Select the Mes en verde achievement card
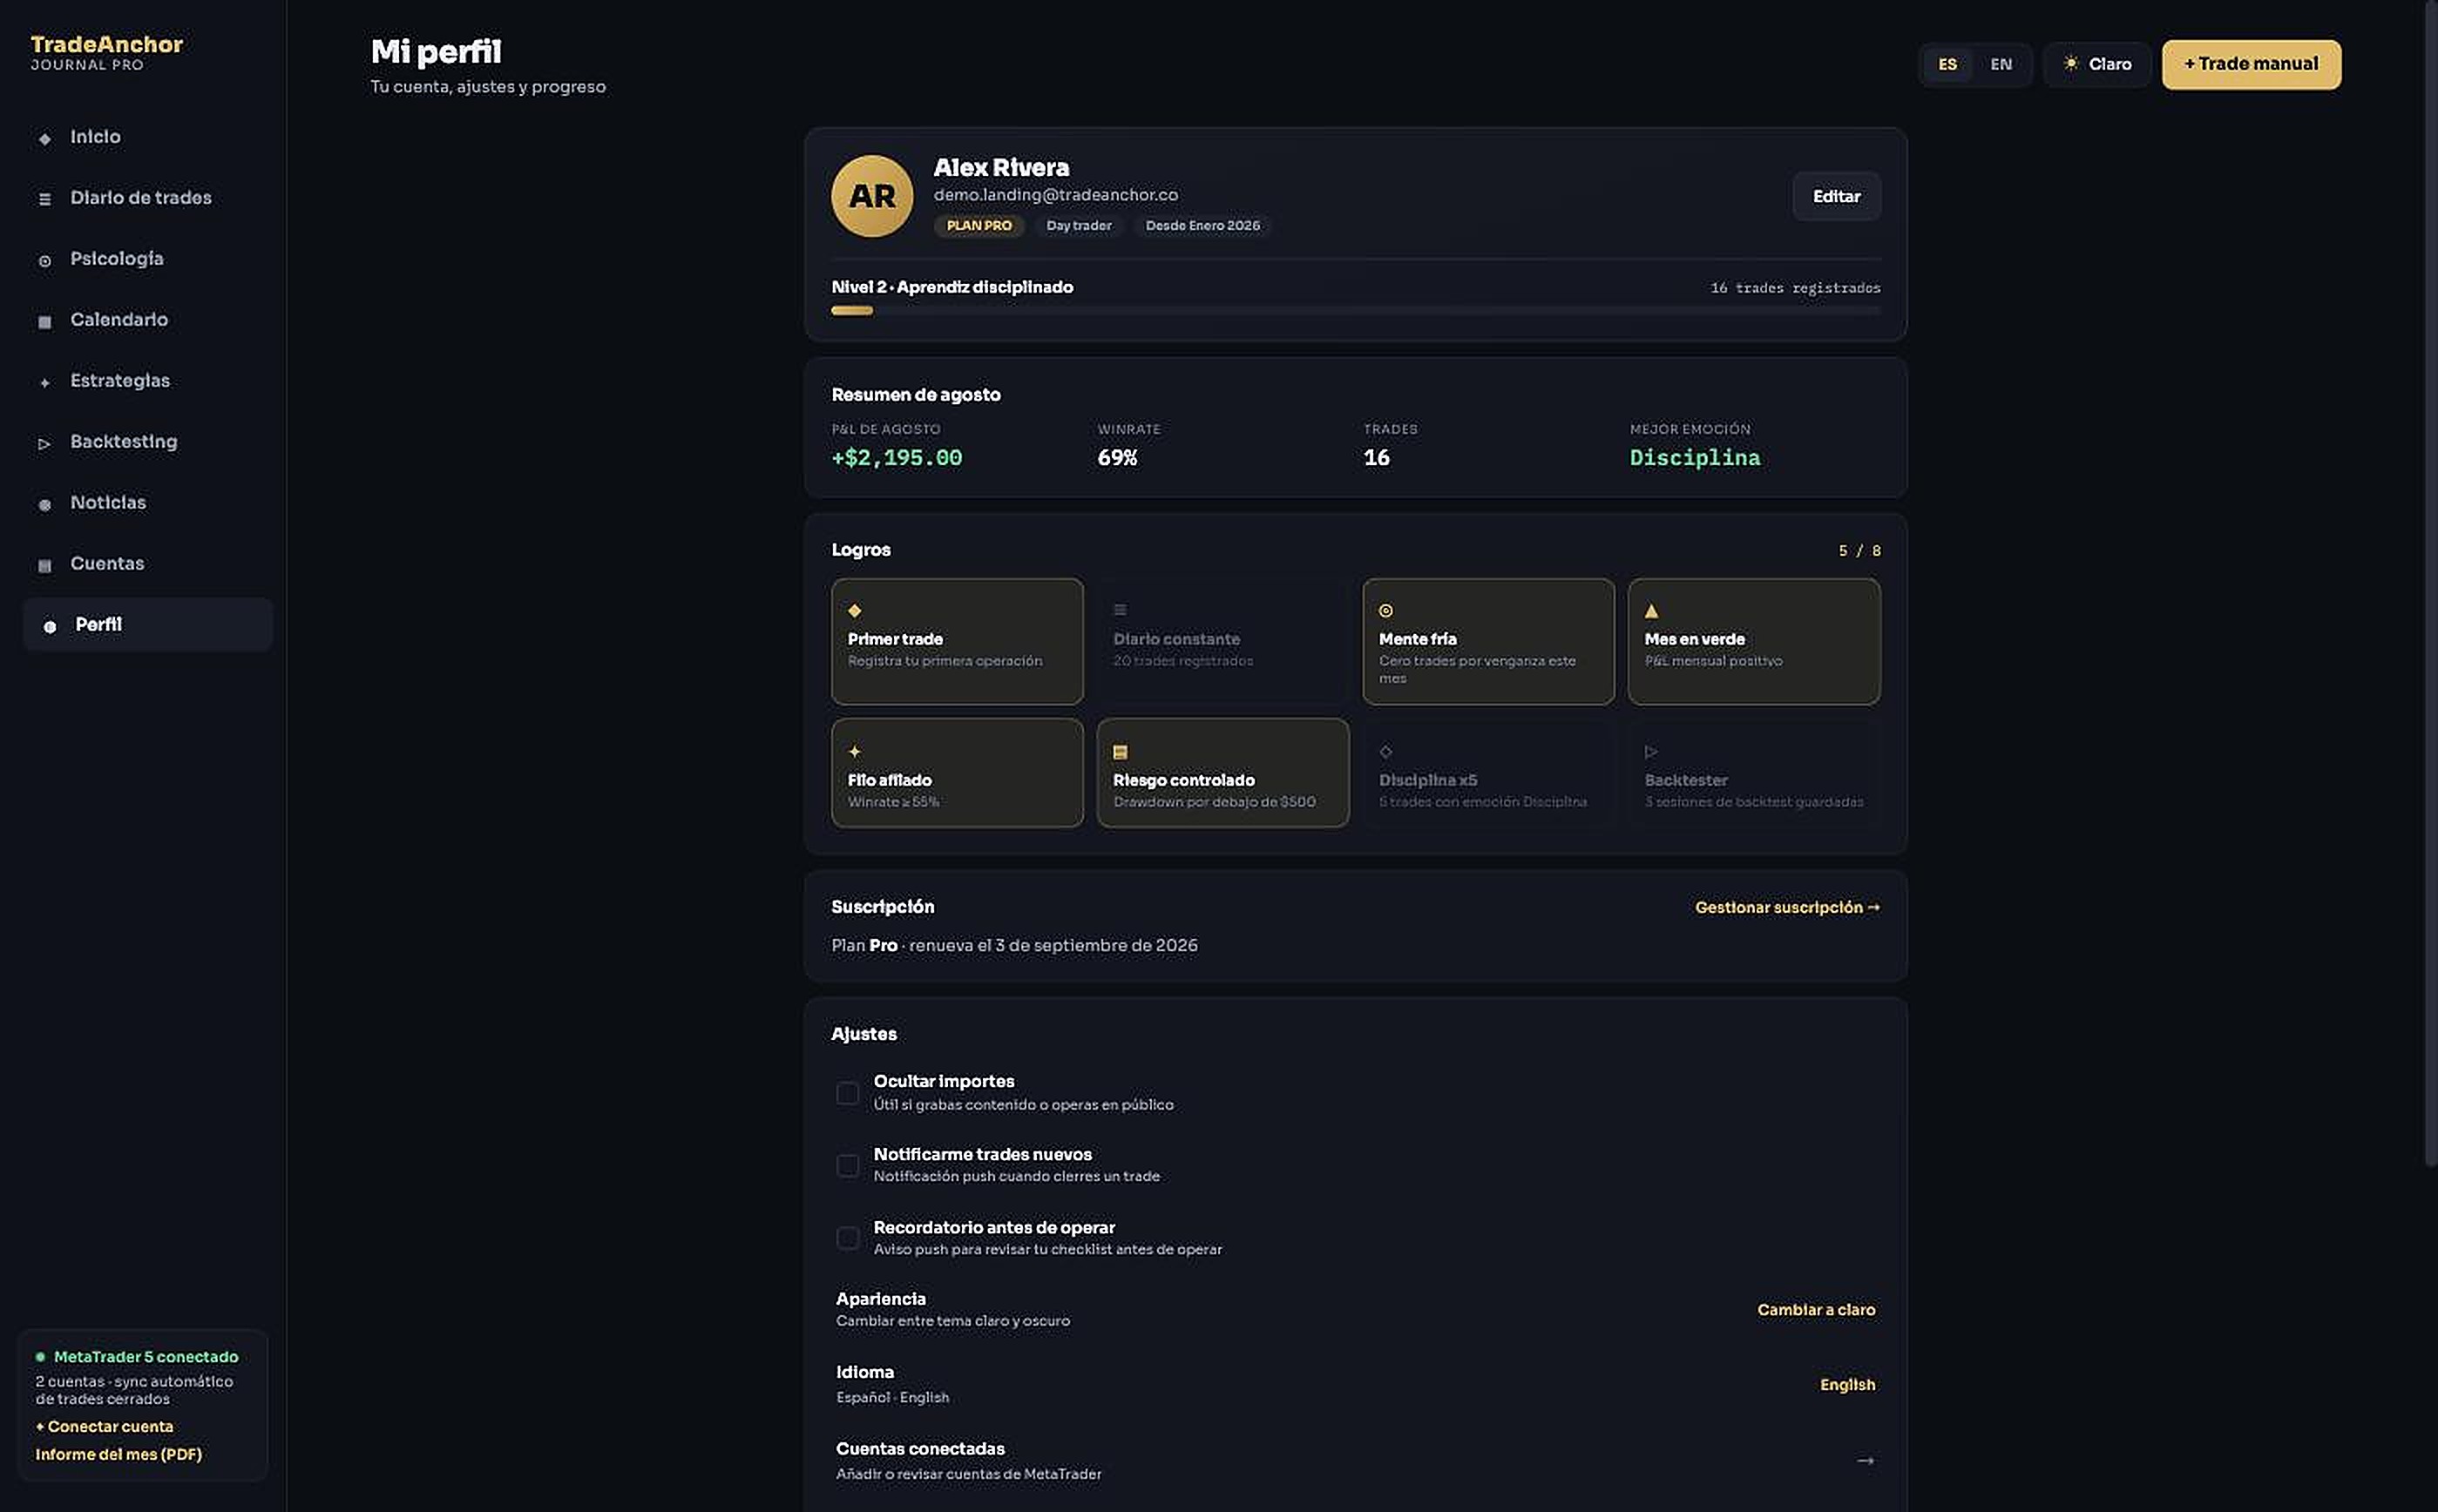Viewport: 2438px width, 1512px height. coord(1753,641)
